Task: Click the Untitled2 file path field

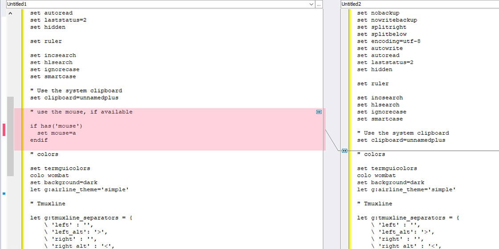Action: tap(420, 4)
